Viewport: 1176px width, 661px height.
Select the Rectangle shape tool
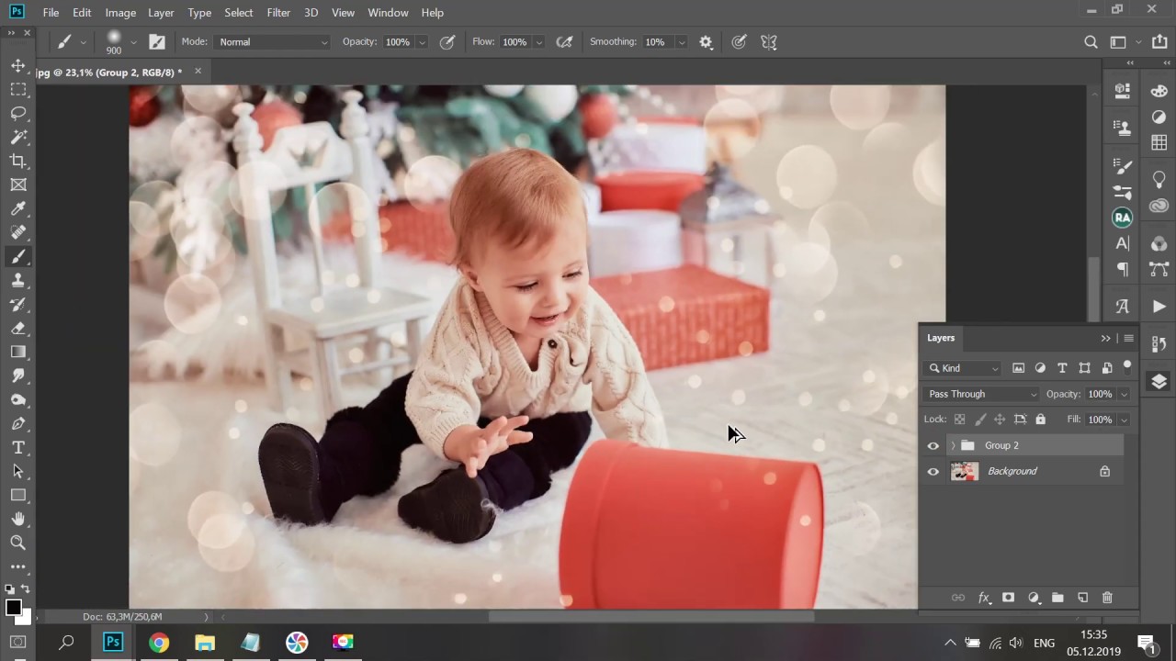click(17, 495)
